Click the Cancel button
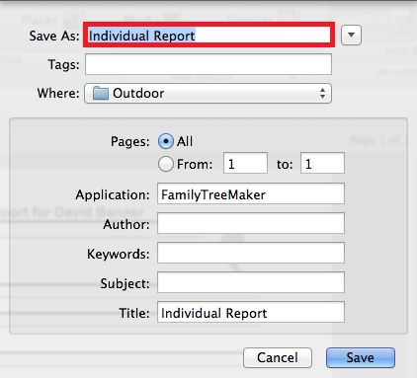Screen dimensions: 417x378 [x=278, y=357]
